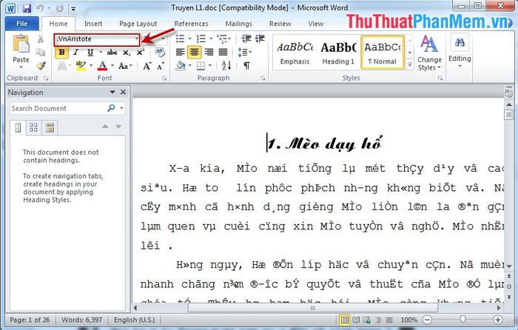
Task: Toggle Show/Hide paragraph marks
Action: (x=246, y=65)
